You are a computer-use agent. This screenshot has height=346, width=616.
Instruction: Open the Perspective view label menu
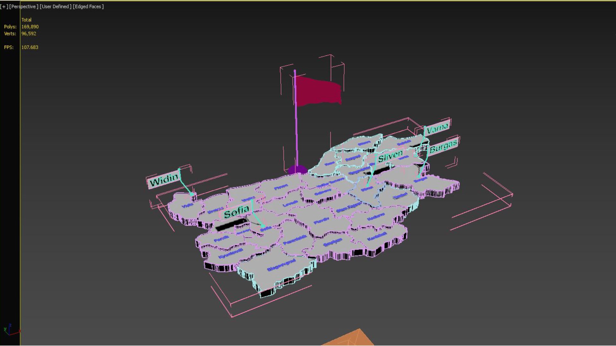pyautogui.click(x=24, y=6)
